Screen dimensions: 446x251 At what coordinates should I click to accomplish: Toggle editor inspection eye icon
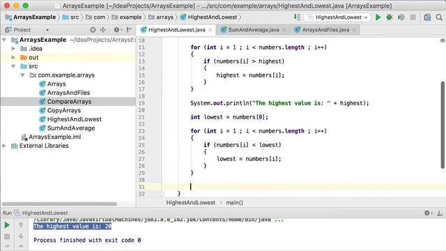click(443, 40)
